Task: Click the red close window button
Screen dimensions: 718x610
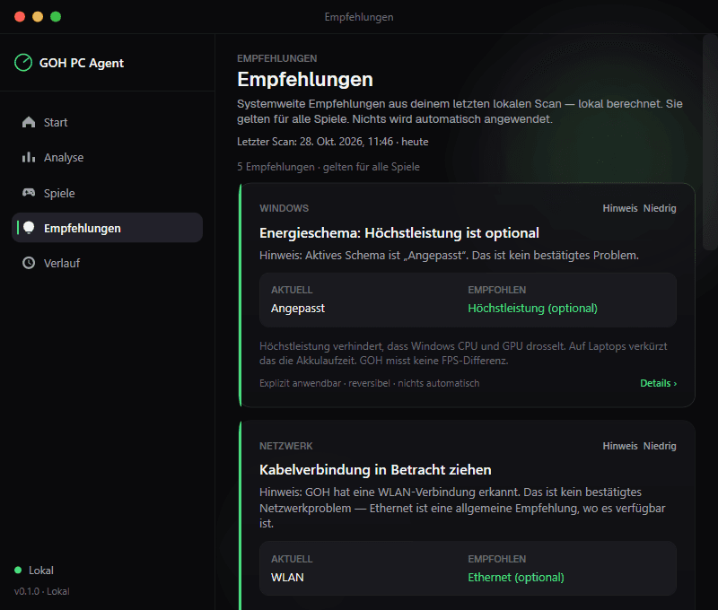Action: click(20, 17)
